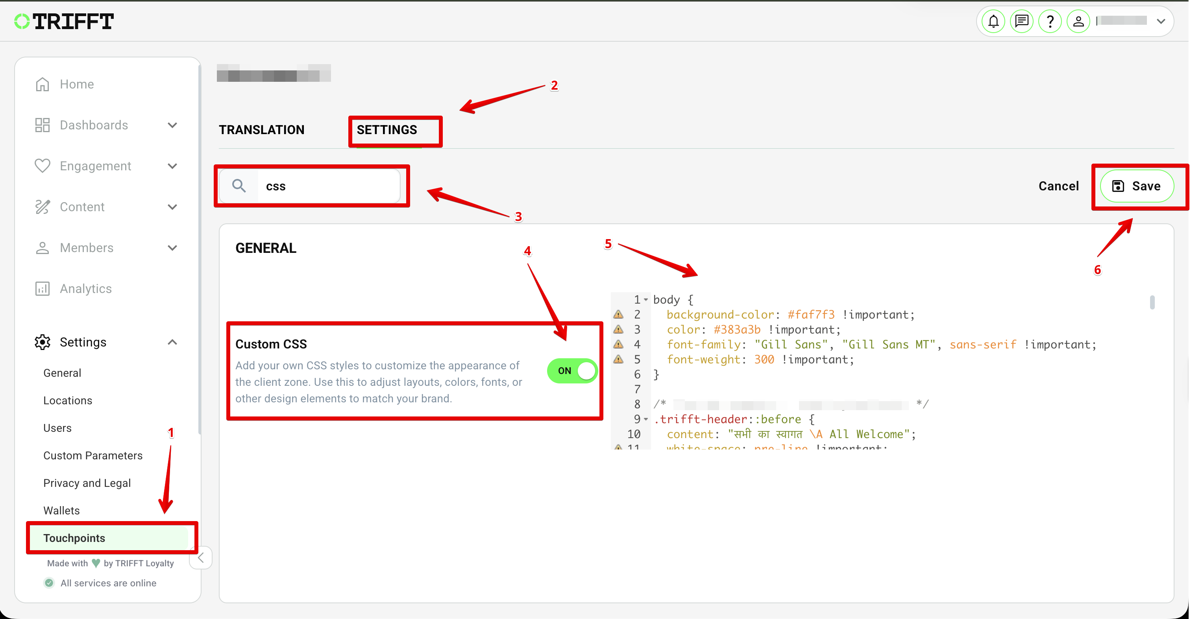Collapse the sidebar with arrow button
Image resolution: width=1191 pixels, height=619 pixels.
(x=201, y=558)
